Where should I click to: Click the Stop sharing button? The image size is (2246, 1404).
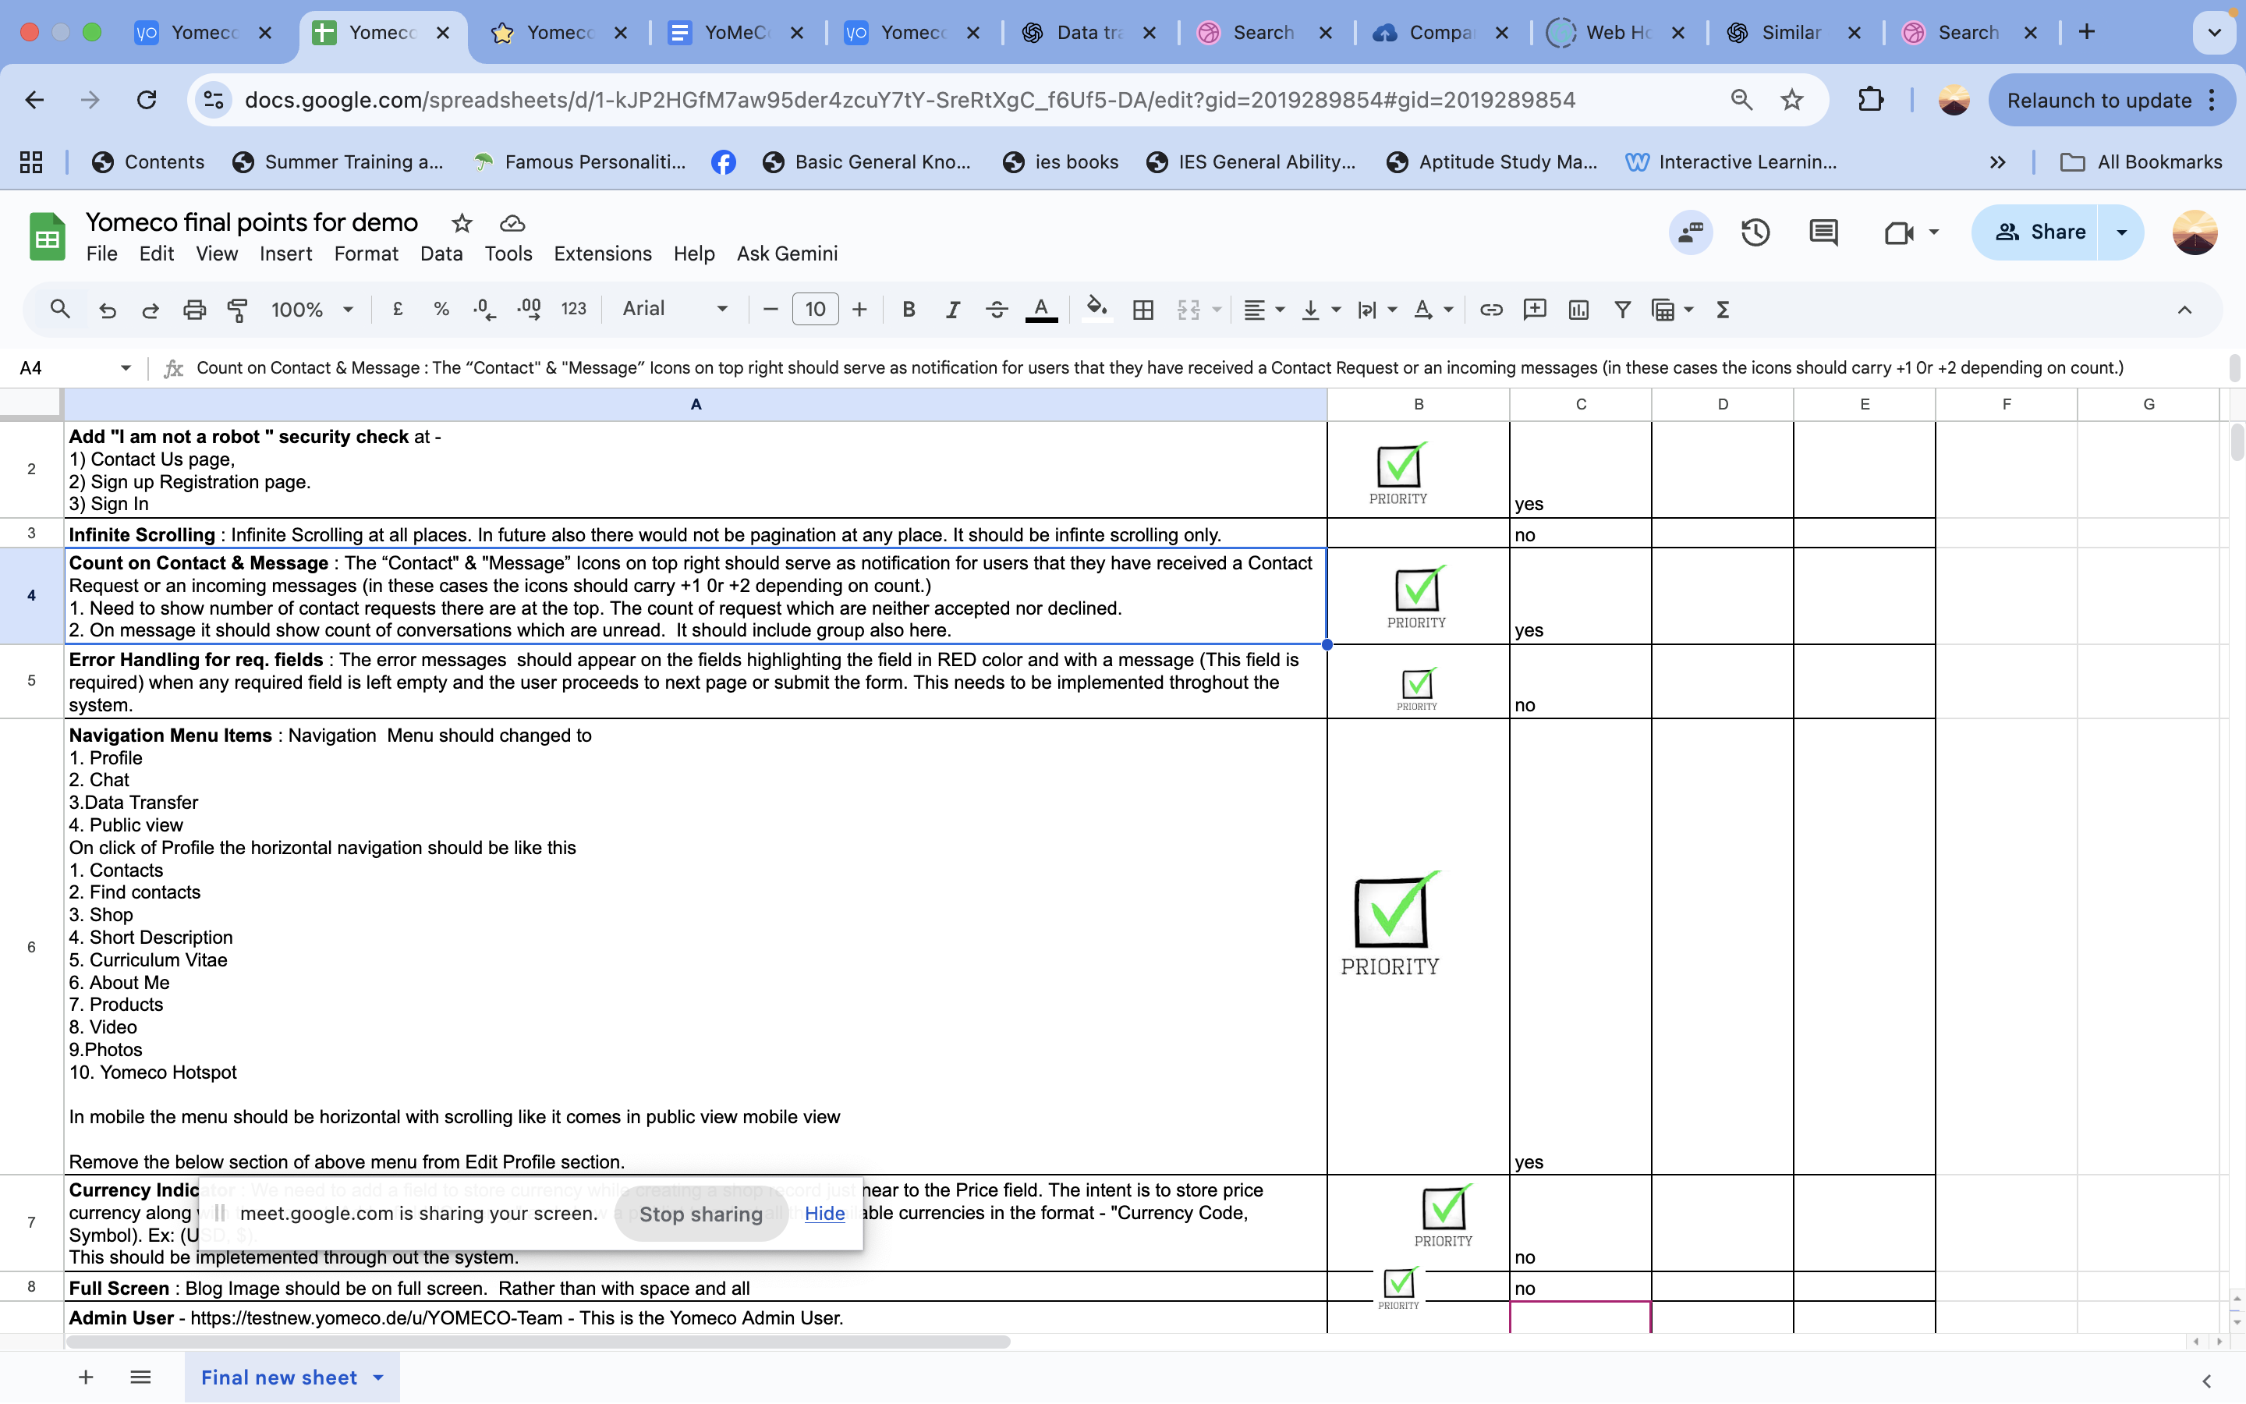coord(701,1214)
